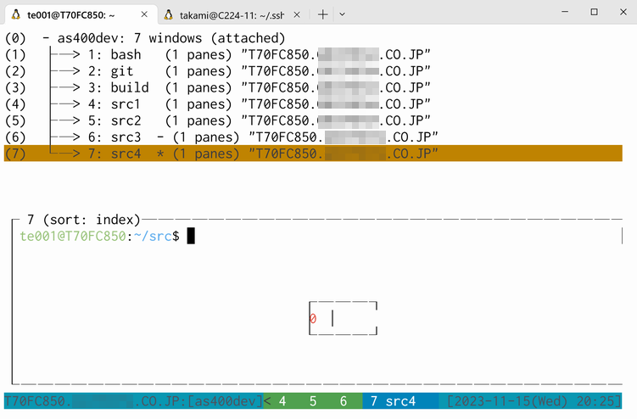Click window 6 in status bar

344,401
